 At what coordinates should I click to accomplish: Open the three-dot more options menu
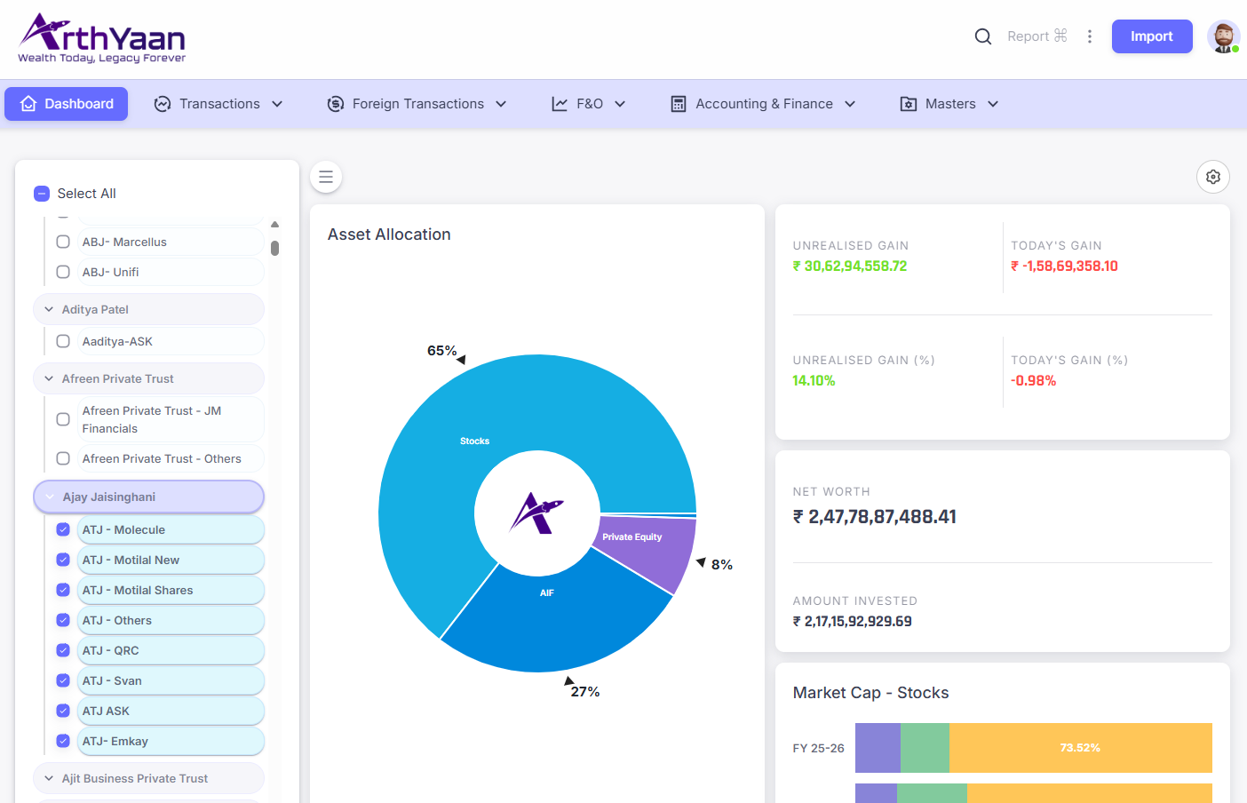point(1090,36)
